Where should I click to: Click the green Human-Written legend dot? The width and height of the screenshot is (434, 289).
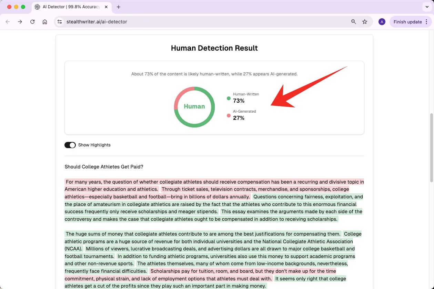tap(229, 99)
